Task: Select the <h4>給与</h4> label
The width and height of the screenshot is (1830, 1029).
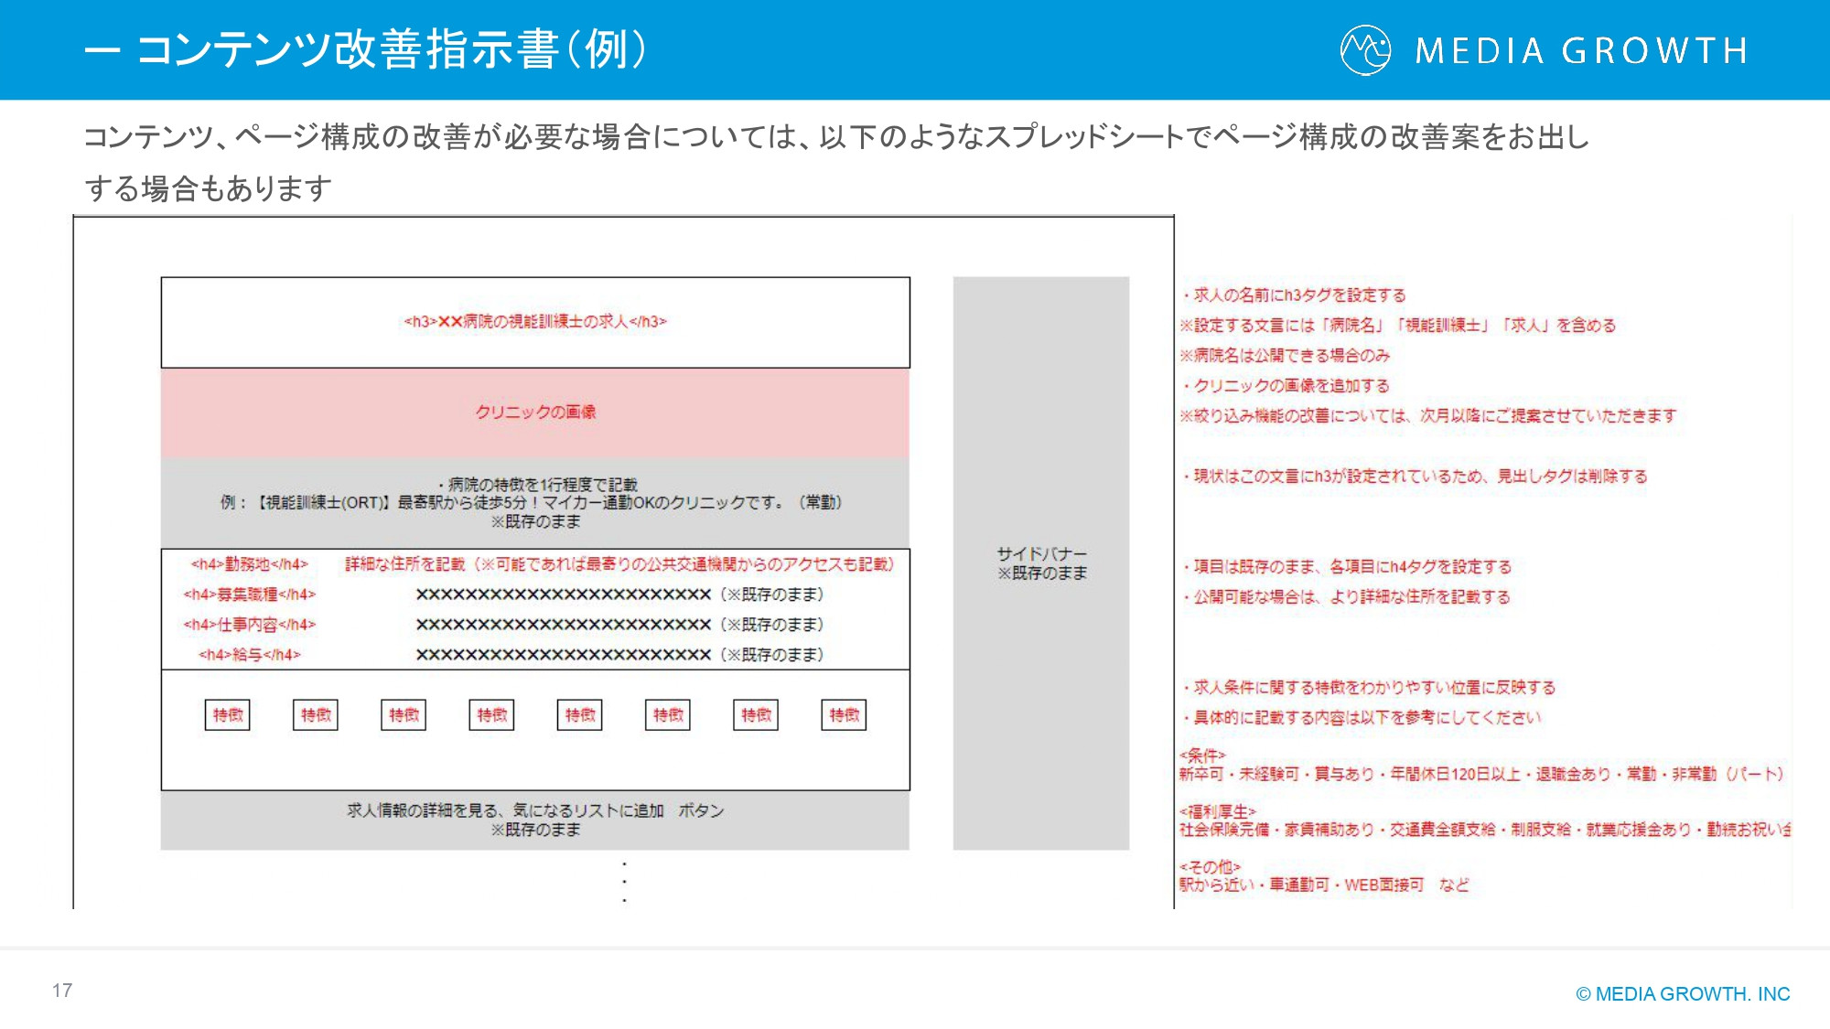Action: [246, 656]
